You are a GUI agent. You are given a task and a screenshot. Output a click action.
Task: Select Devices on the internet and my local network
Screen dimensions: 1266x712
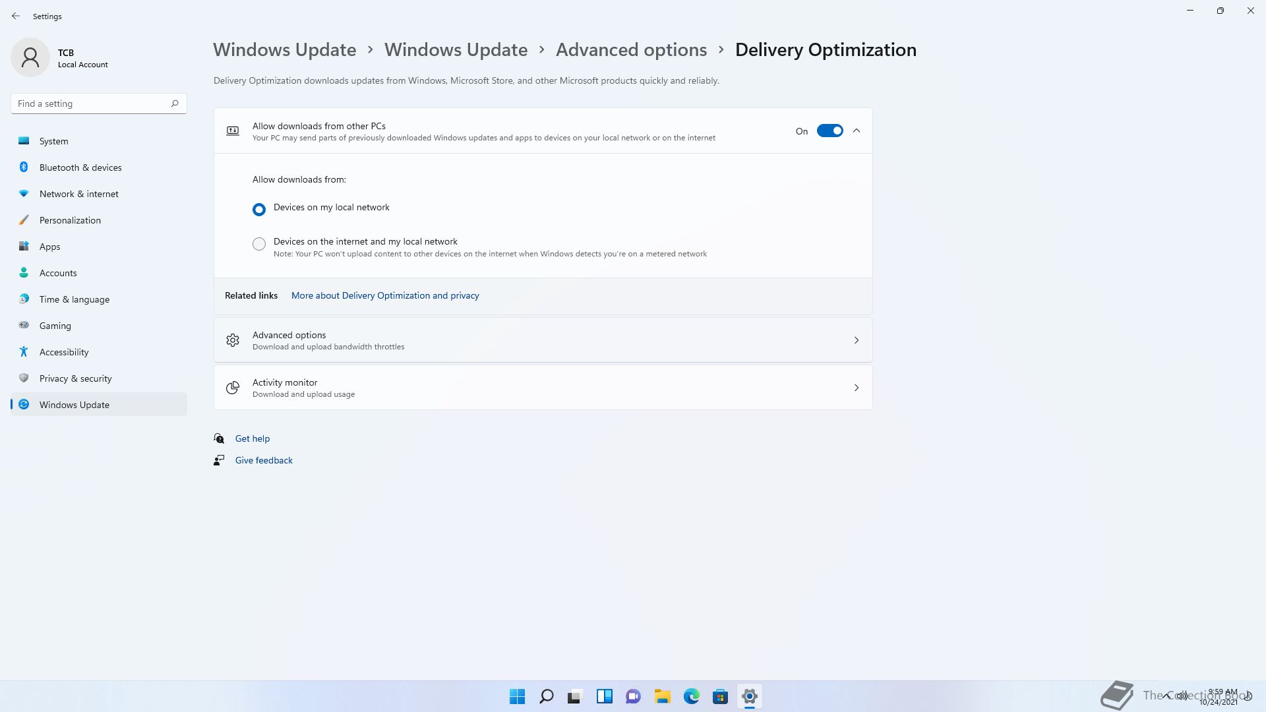[259, 244]
